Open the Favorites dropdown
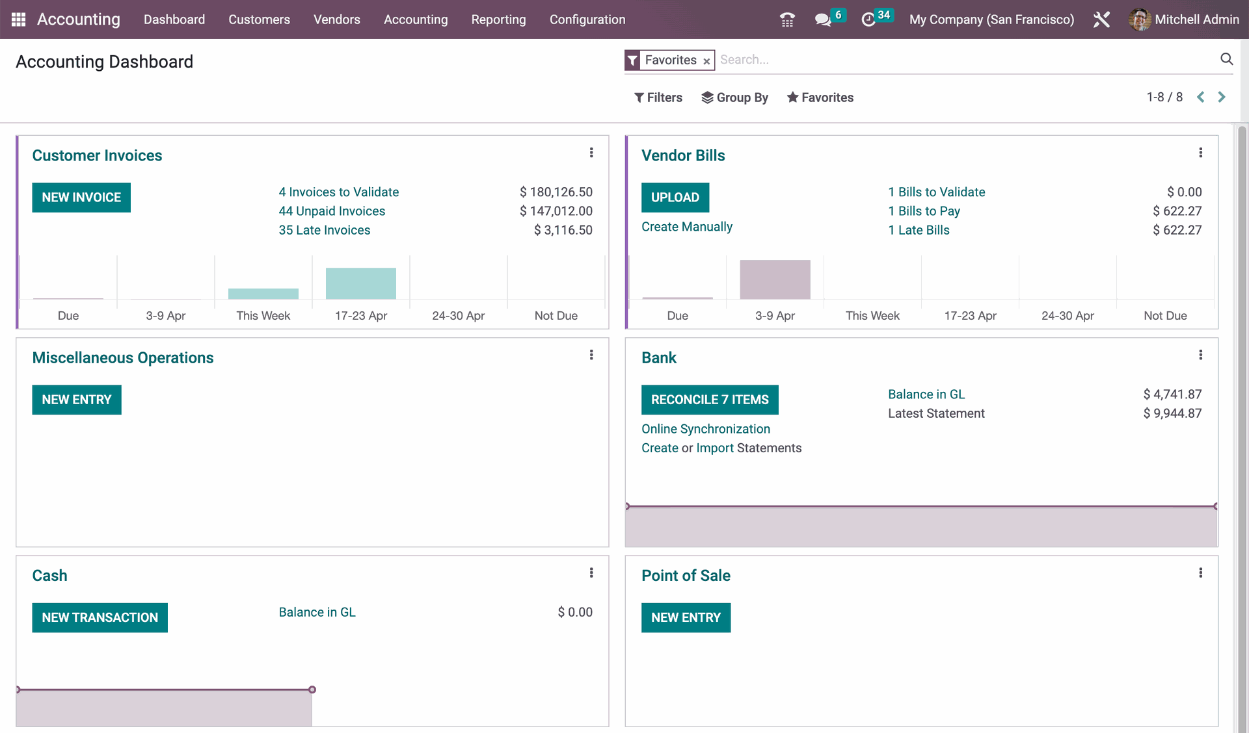The width and height of the screenshot is (1249, 733). (x=820, y=97)
